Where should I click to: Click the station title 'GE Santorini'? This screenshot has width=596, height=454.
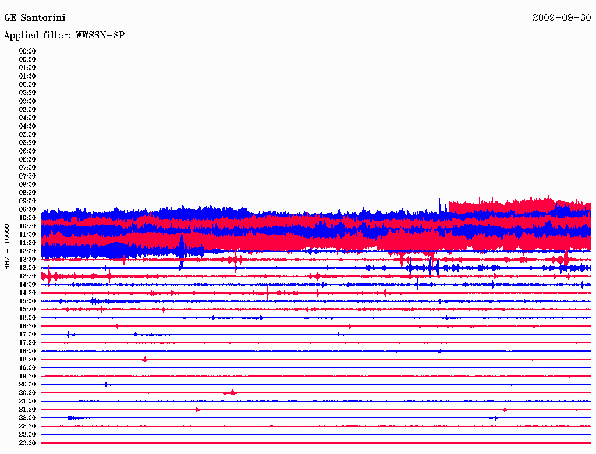tap(34, 18)
